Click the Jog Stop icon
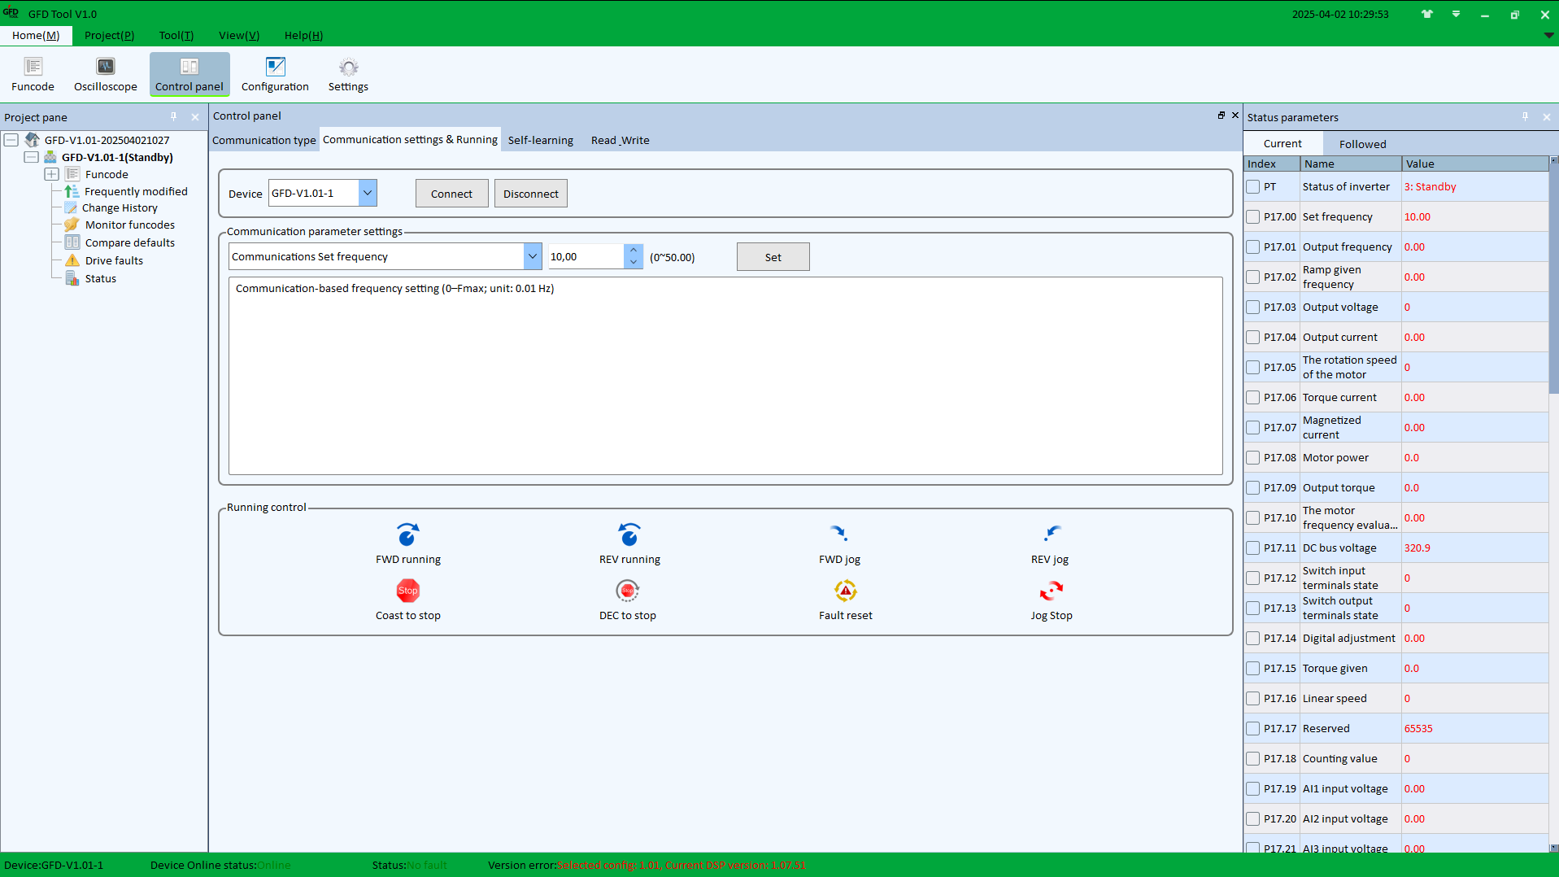1559x877 pixels. tap(1052, 591)
